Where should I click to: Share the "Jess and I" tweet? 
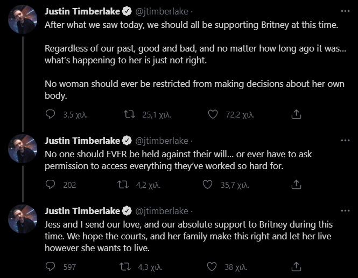[296, 266]
